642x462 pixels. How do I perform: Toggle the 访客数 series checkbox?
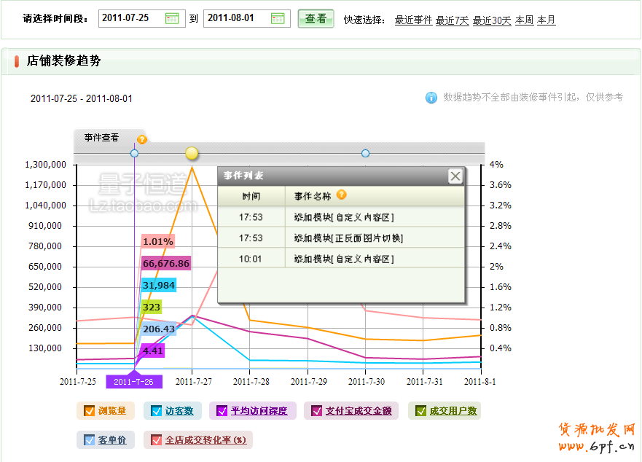(156, 411)
